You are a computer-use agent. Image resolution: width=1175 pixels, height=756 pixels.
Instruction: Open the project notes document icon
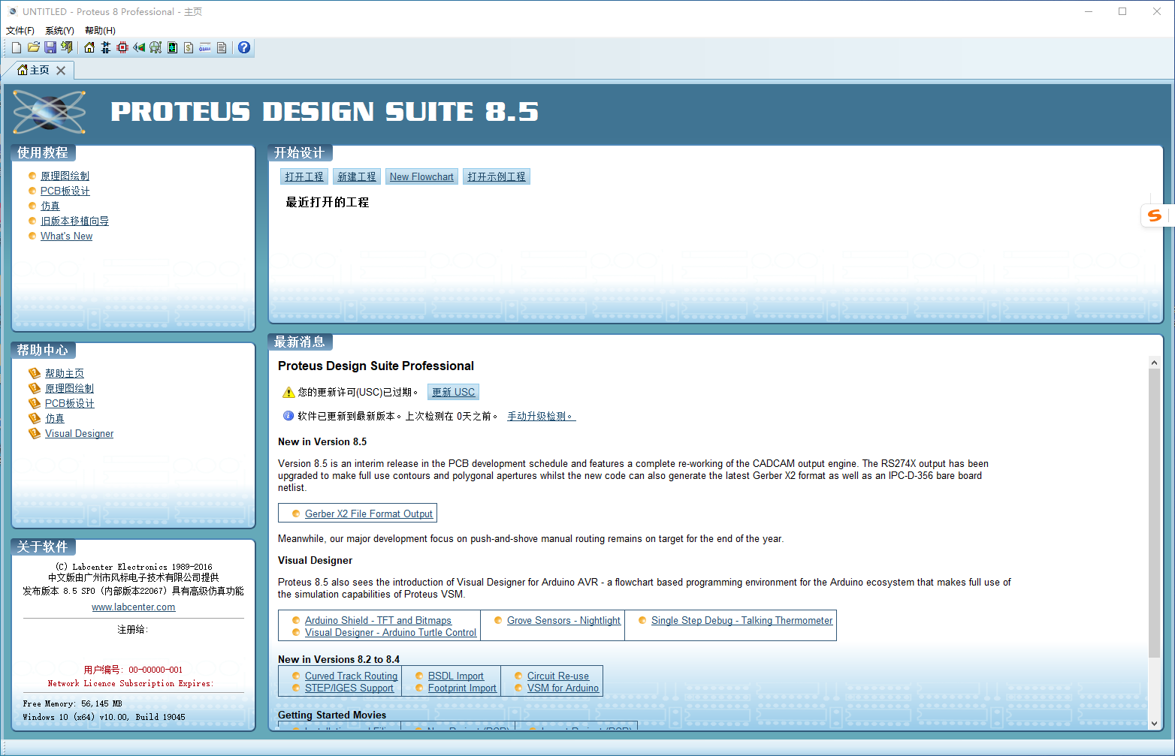pyautogui.click(x=222, y=47)
